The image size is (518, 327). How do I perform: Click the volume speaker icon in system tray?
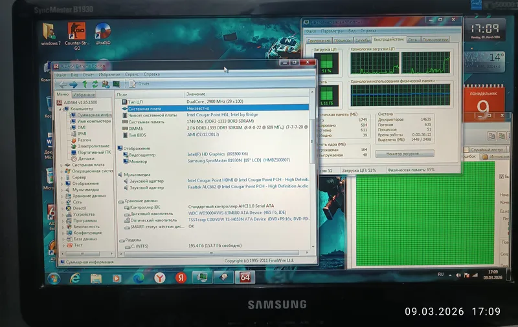458,275
